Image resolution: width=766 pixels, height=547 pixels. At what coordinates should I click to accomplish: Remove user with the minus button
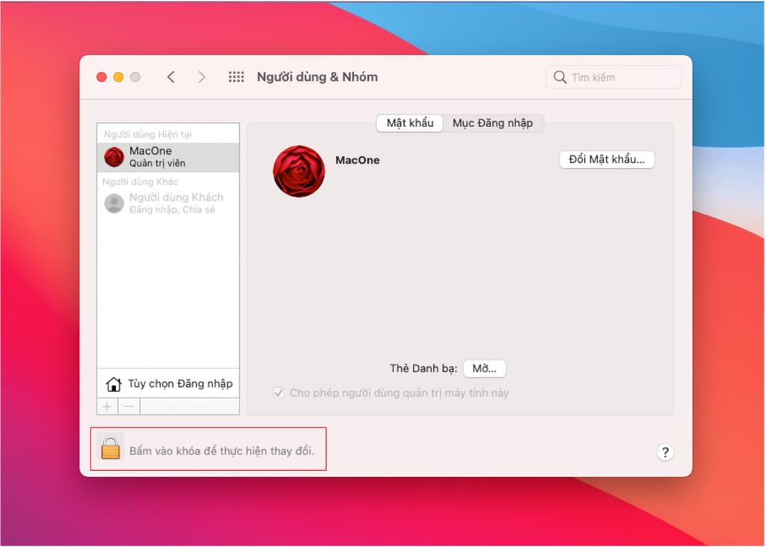click(x=129, y=407)
